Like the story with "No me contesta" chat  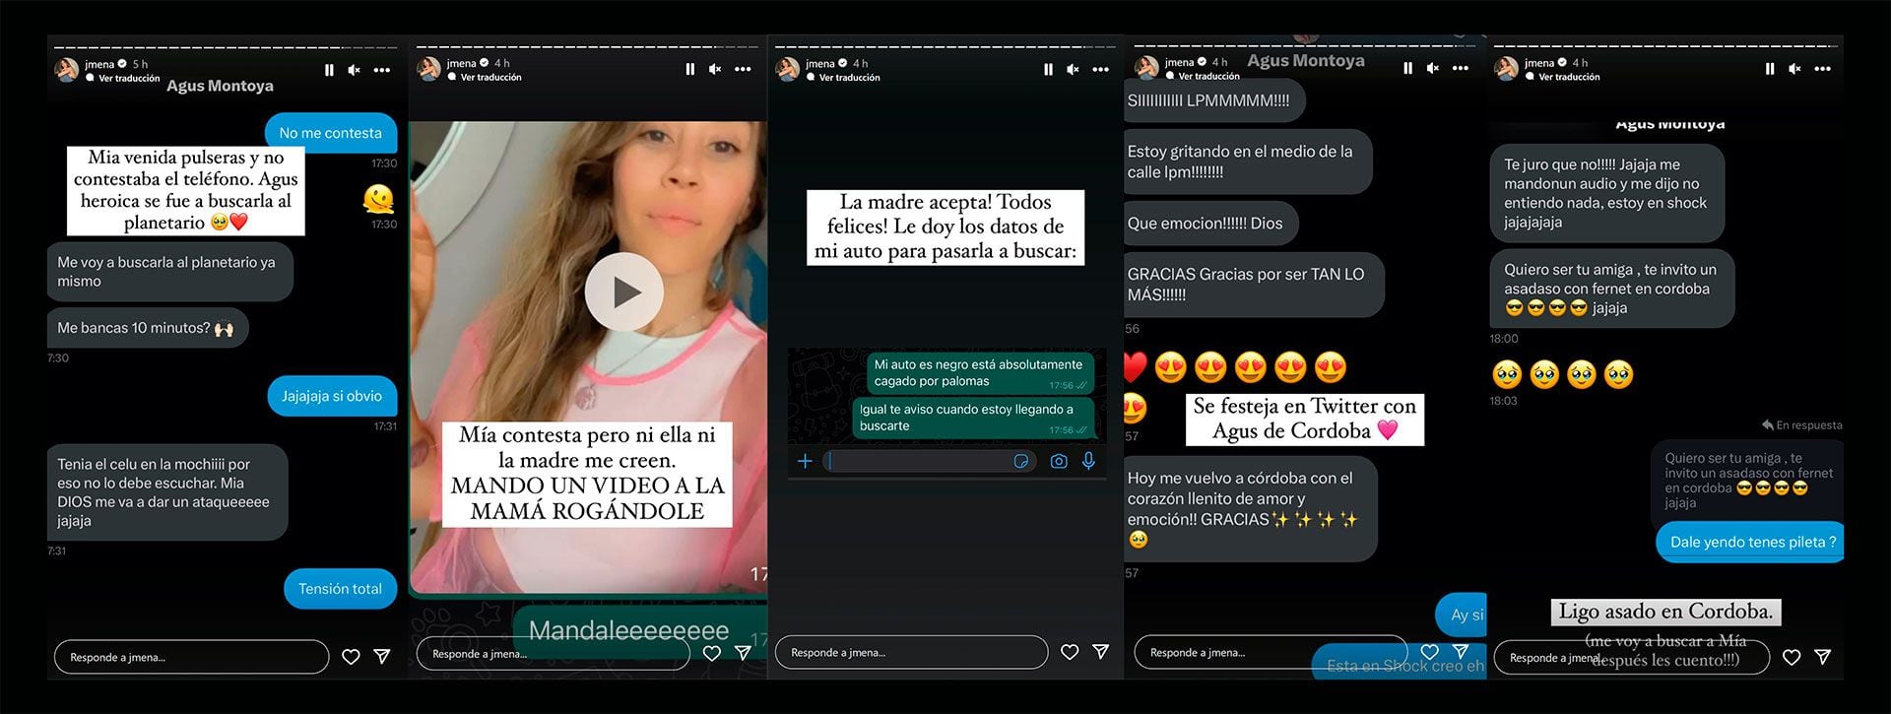pyautogui.click(x=351, y=657)
